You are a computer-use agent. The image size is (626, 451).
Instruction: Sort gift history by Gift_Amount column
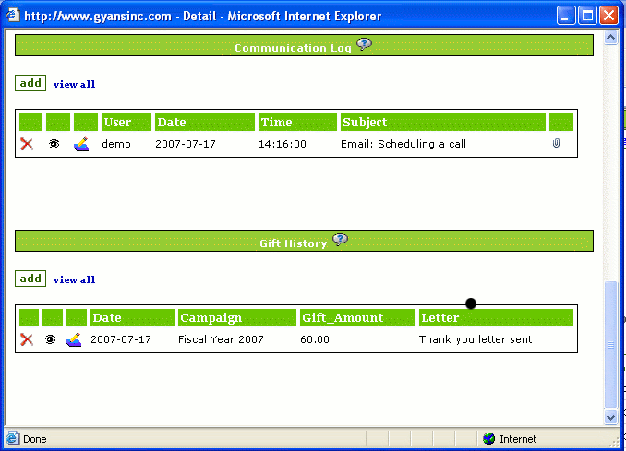[x=343, y=318]
